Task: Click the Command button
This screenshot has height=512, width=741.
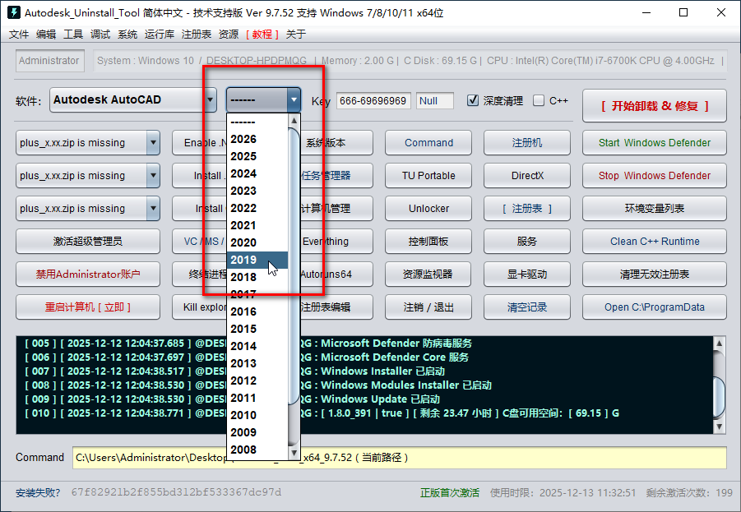Action: tap(428, 143)
